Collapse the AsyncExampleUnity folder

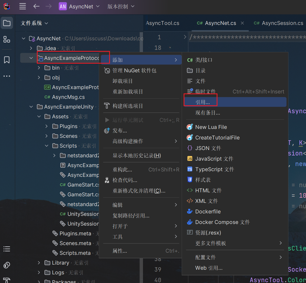click(x=31, y=107)
